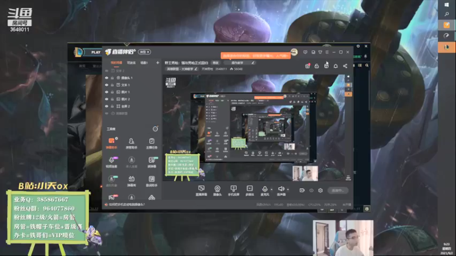
Task: Expand the speaker device dropdown arrow
Action: tap(288, 189)
